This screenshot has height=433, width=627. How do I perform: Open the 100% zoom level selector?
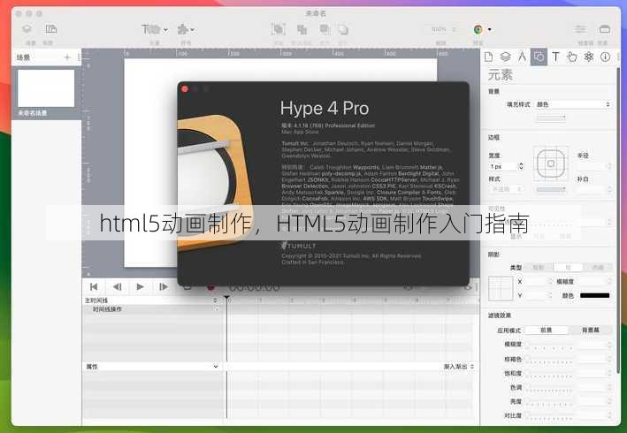[x=441, y=29]
